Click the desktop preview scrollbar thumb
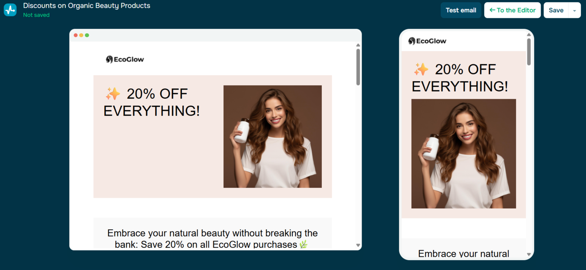Image resolution: width=586 pixels, height=270 pixels. [x=358, y=67]
